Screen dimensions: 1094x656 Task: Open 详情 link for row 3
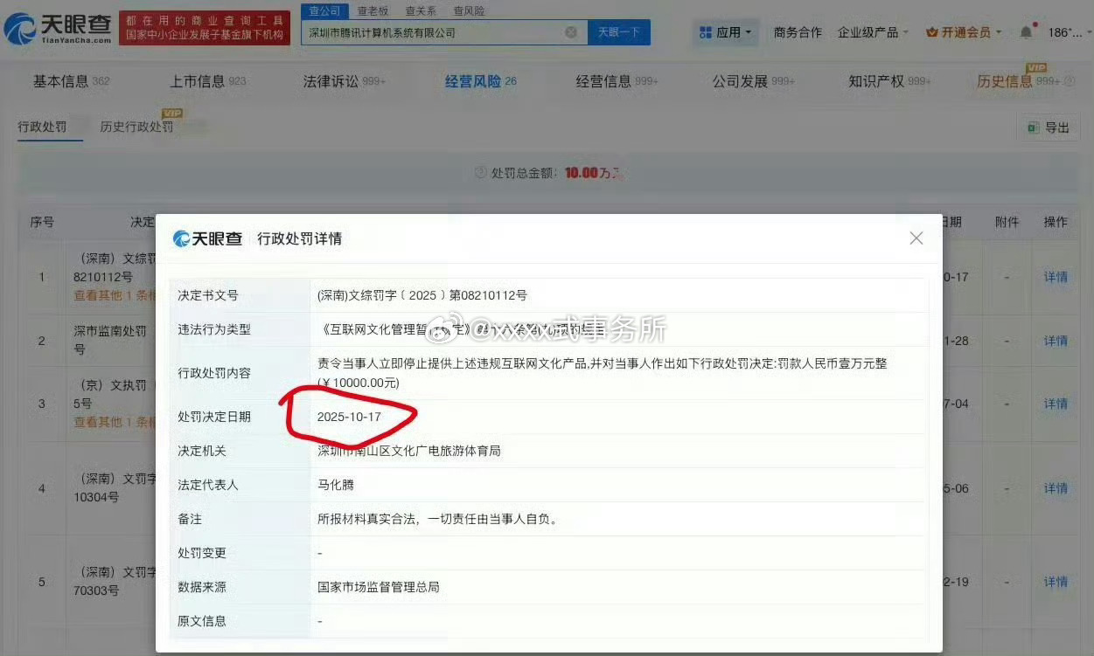pyautogui.click(x=1055, y=404)
